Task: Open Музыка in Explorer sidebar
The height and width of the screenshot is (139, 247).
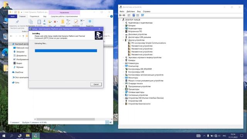Action: click(x=20, y=67)
